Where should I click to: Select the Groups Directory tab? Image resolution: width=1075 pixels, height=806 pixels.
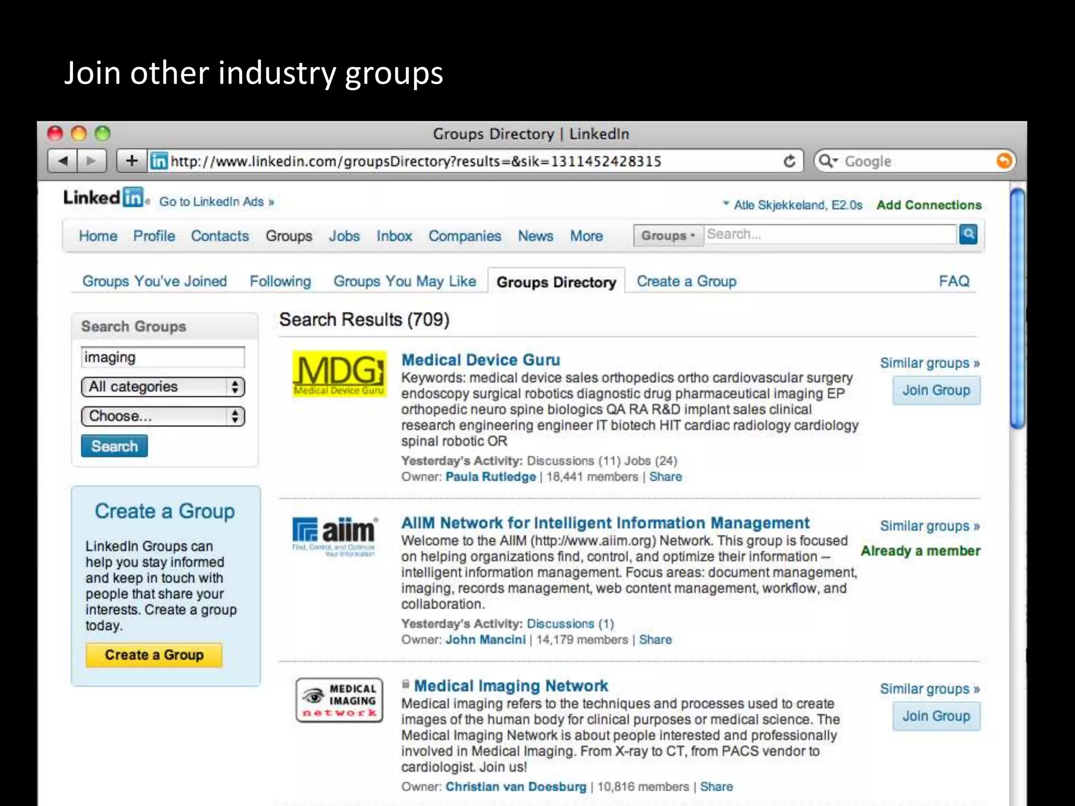[556, 282]
